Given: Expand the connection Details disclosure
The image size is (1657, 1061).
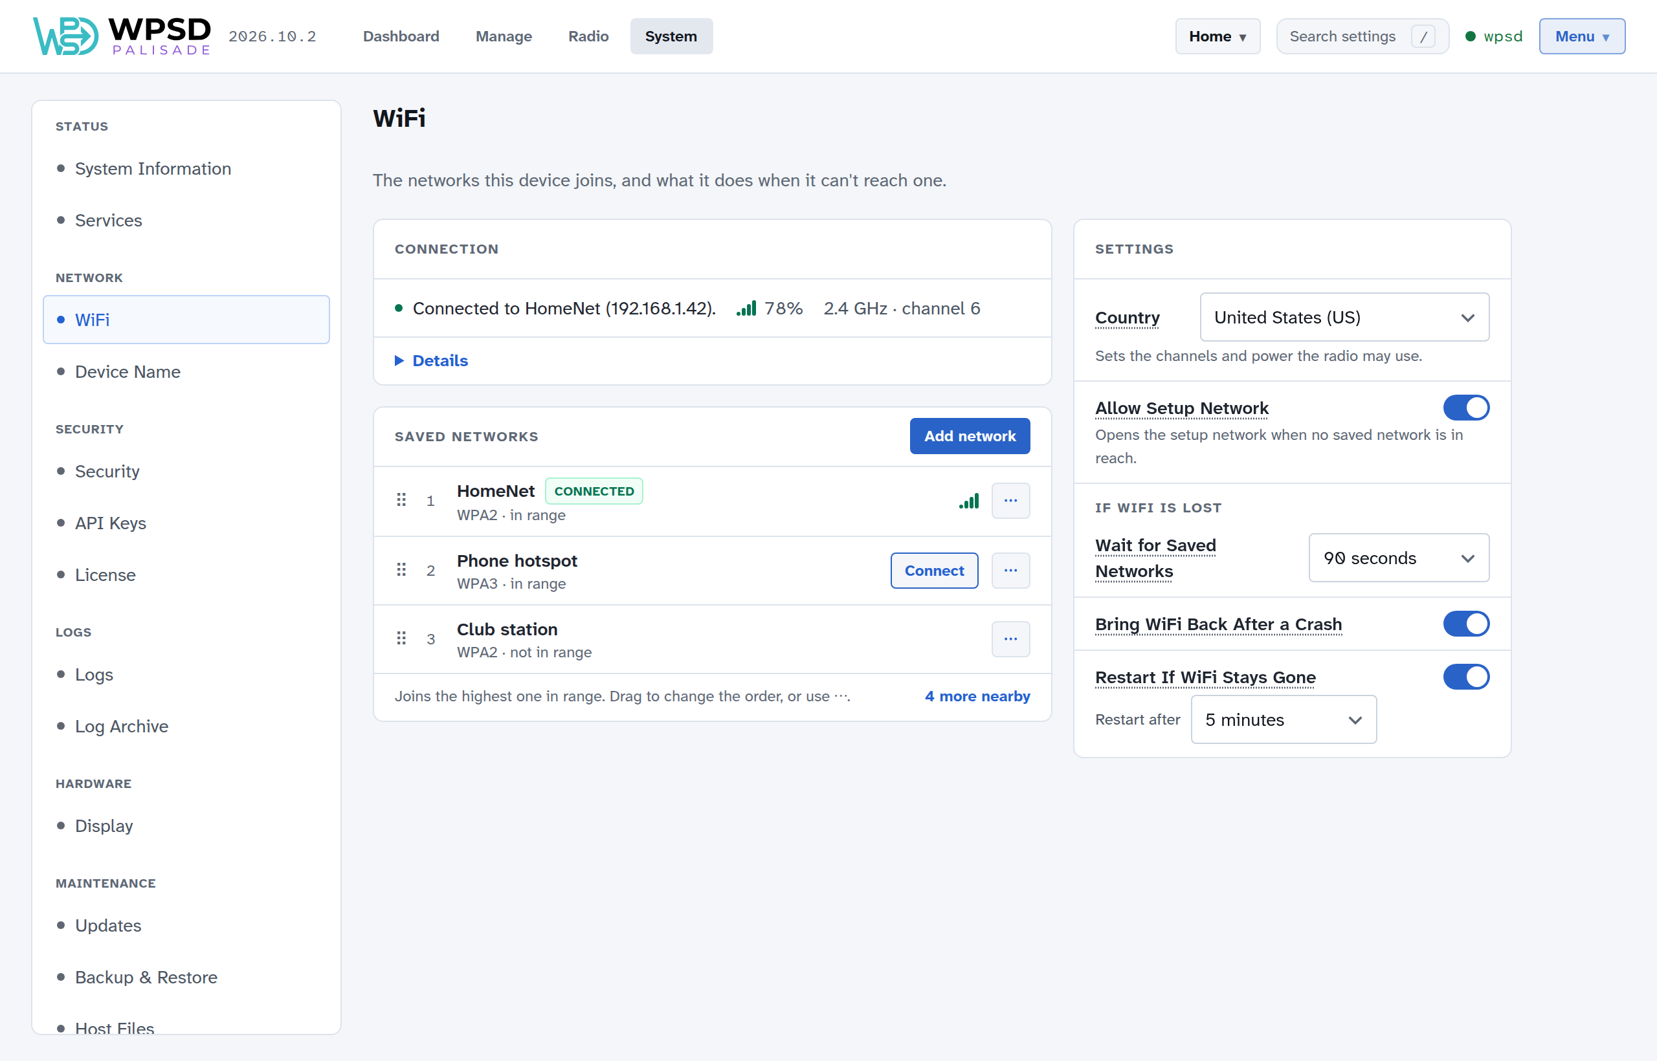Looking at the screenshot, I should [x=432, y=361].
